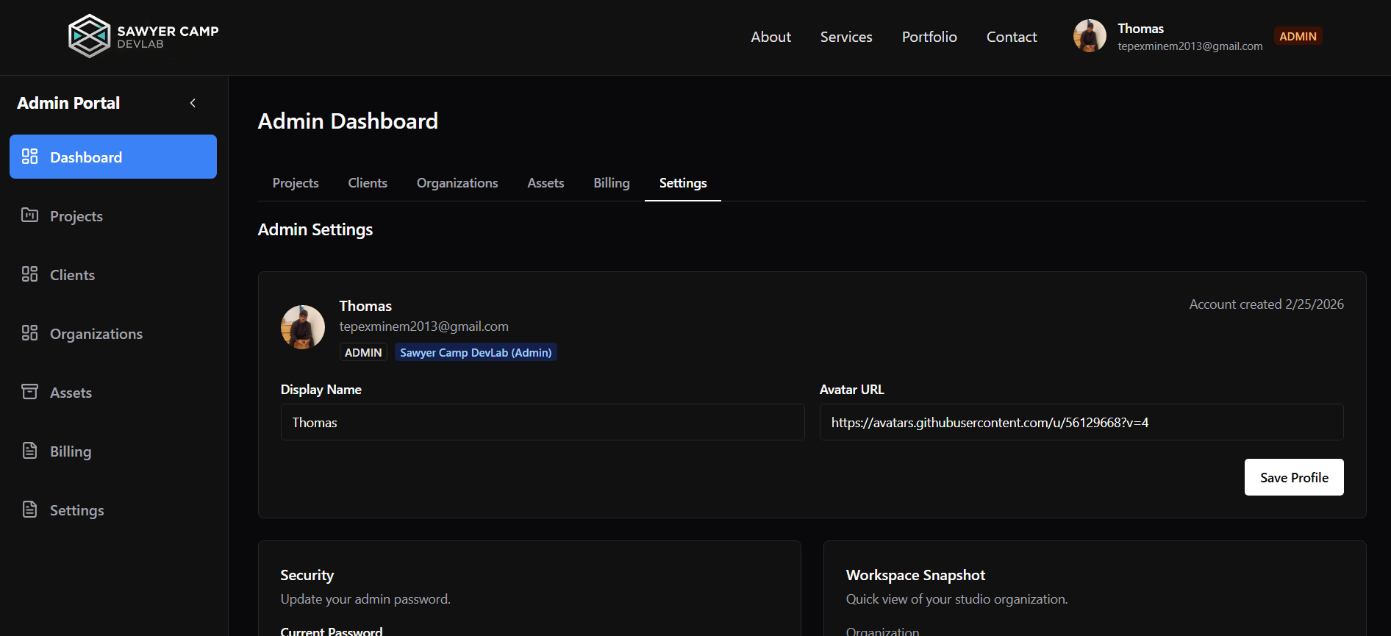Click the Settings document icon in sidebar

(x=29, y=510)
